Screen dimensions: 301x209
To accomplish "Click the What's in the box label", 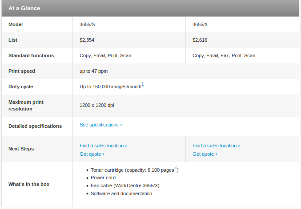I will (29, 184).
